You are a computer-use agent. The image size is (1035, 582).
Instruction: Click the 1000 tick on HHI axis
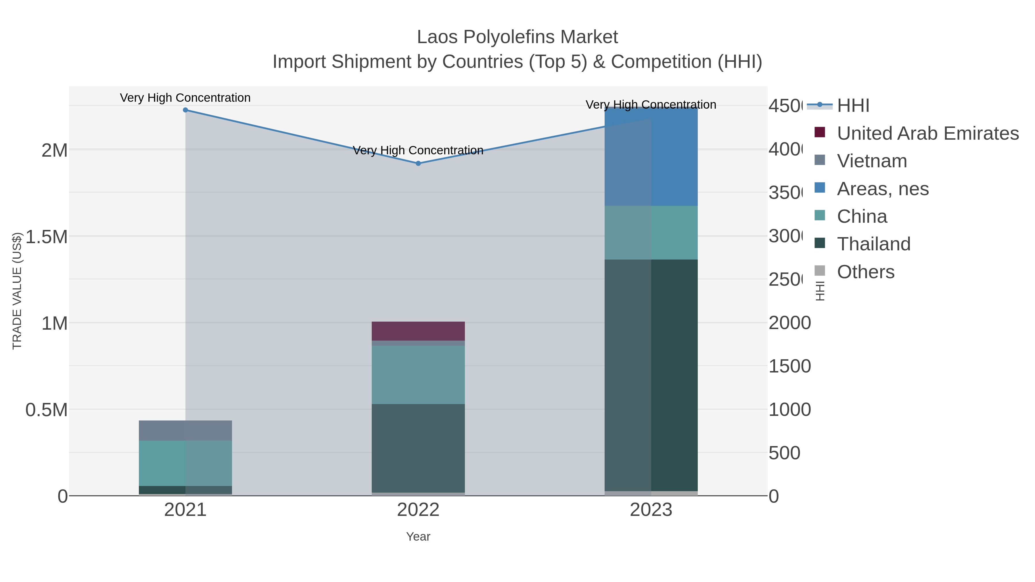(x=790, y=410)
